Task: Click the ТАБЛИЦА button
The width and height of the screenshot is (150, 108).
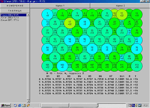Action: [15, 11]
